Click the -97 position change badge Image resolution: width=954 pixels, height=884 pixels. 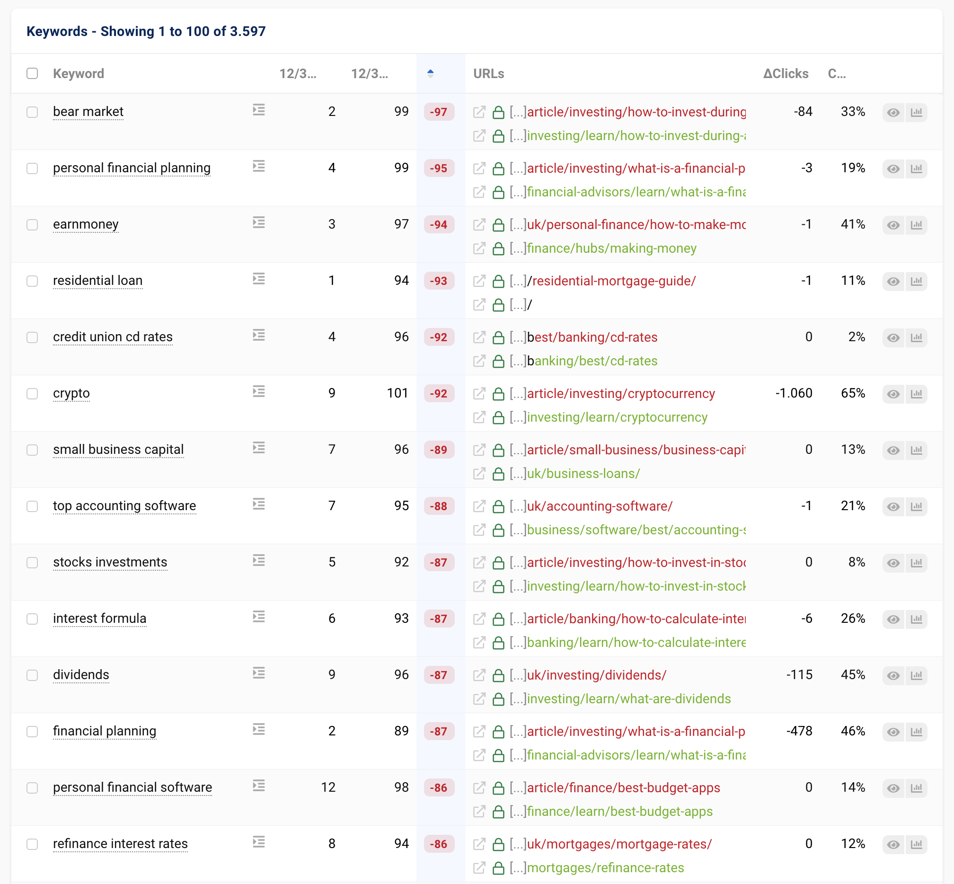pos(438,113)
